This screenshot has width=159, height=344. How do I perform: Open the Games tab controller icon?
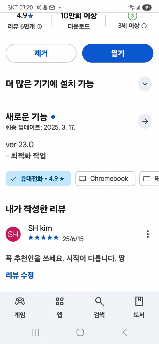pos(20,301)
